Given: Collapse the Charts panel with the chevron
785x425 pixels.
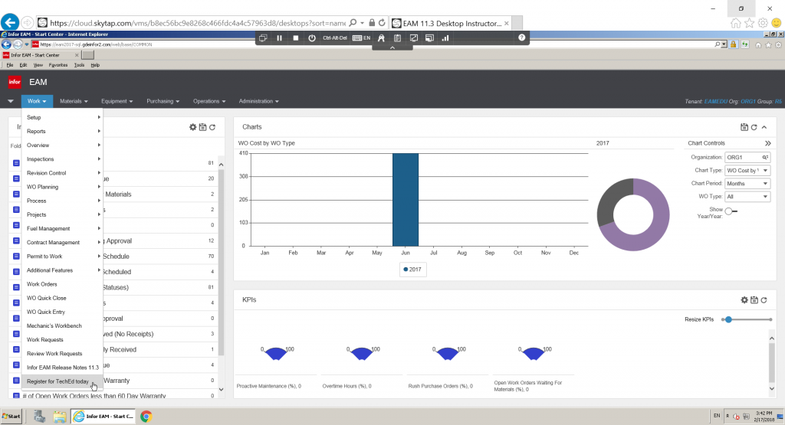Looking at the screenshot, I should click(x=764, y=127).
